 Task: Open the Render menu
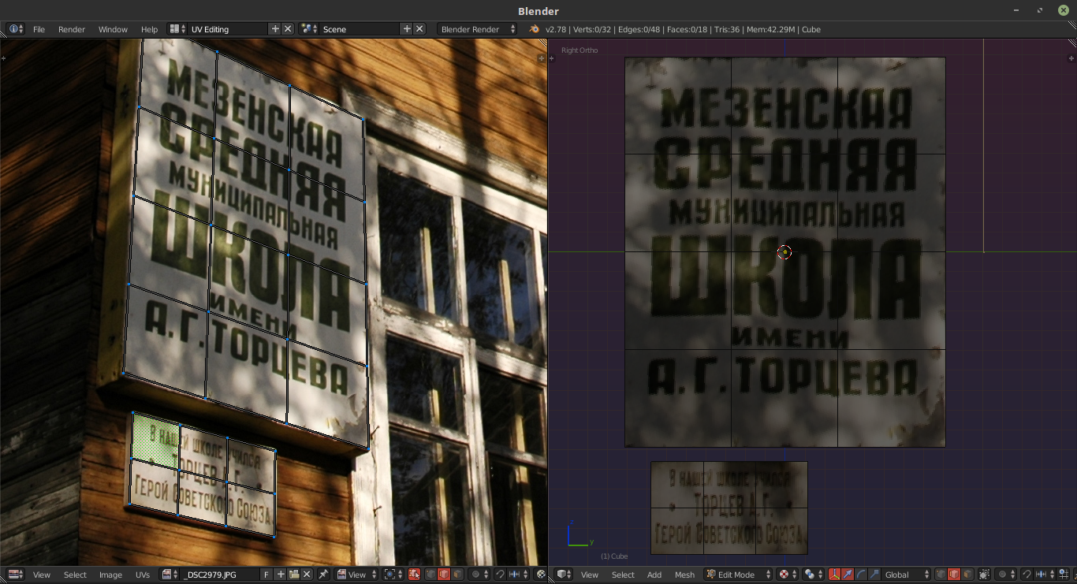point(72,29)
